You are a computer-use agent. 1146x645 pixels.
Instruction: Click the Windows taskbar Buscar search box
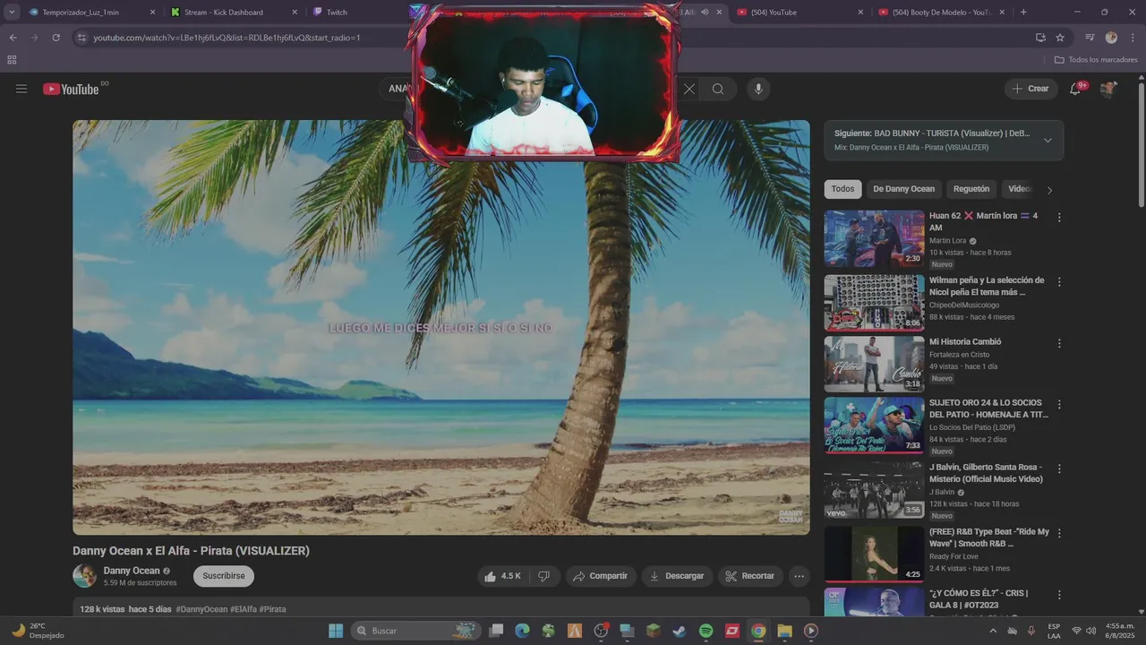click(415, 631)
